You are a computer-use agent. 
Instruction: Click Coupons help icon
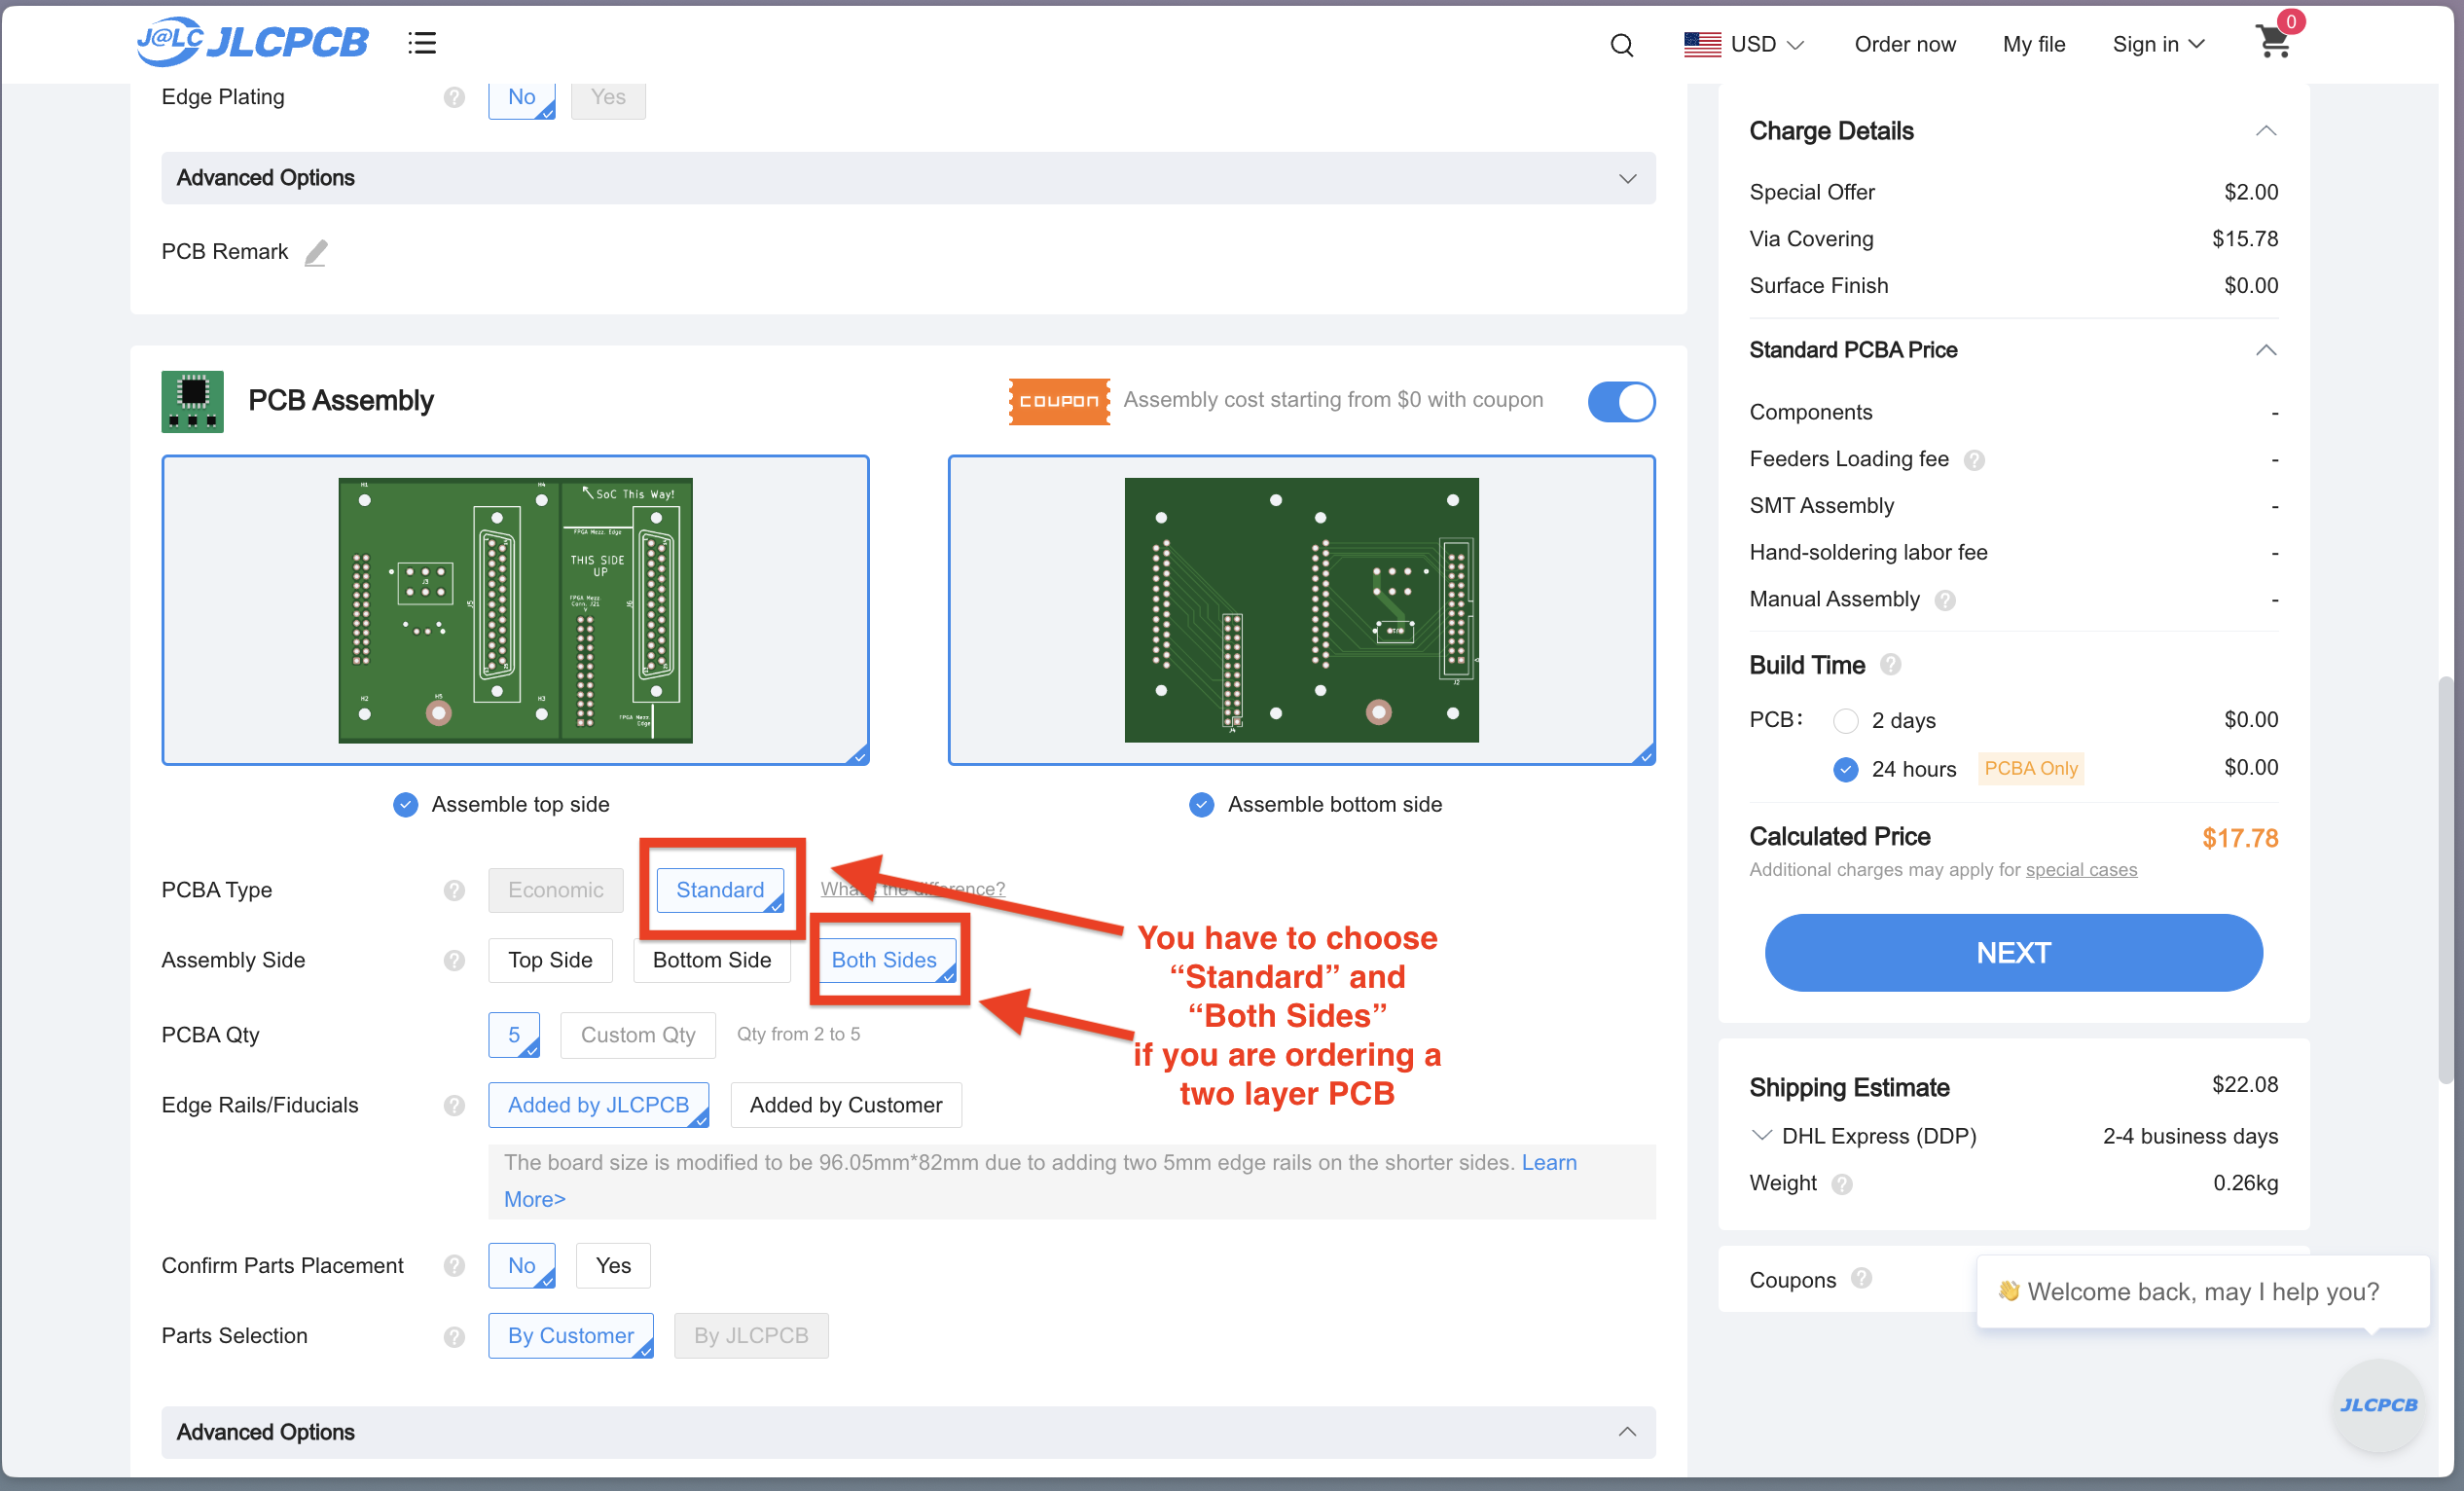(x=1860, y=1279)
